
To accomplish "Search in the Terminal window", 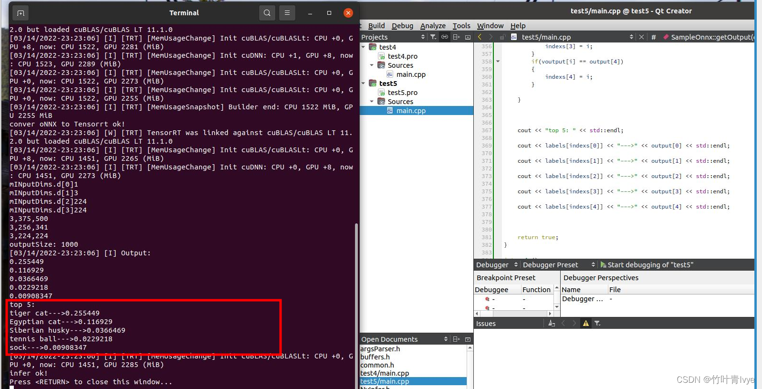I will 267,13.
